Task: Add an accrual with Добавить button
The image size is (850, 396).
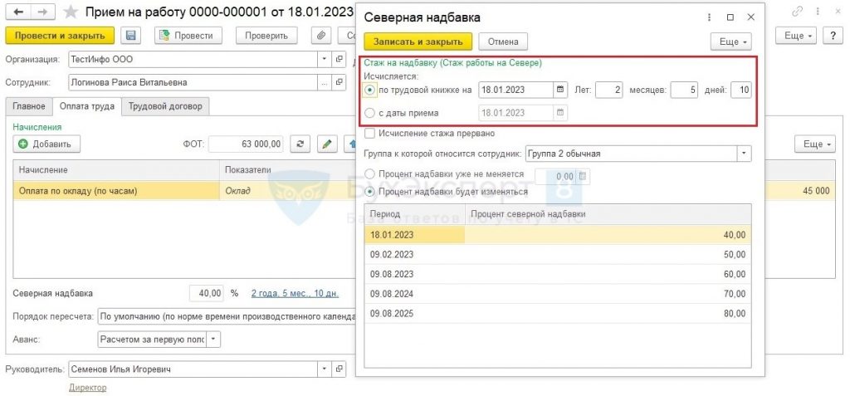Action: tap(46, 144)
